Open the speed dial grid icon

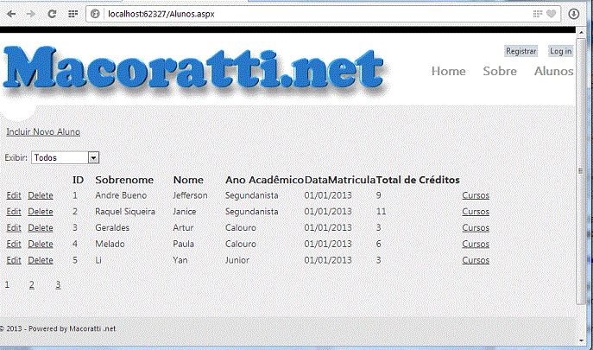(x=73, y=14)
